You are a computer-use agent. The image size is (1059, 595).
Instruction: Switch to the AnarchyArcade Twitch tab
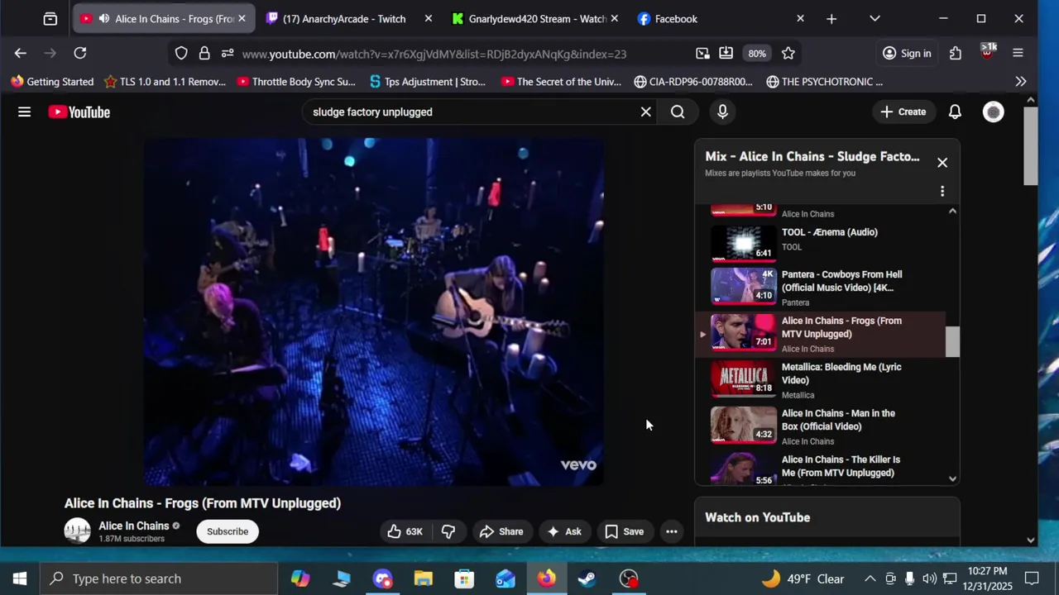pos(351,18)
